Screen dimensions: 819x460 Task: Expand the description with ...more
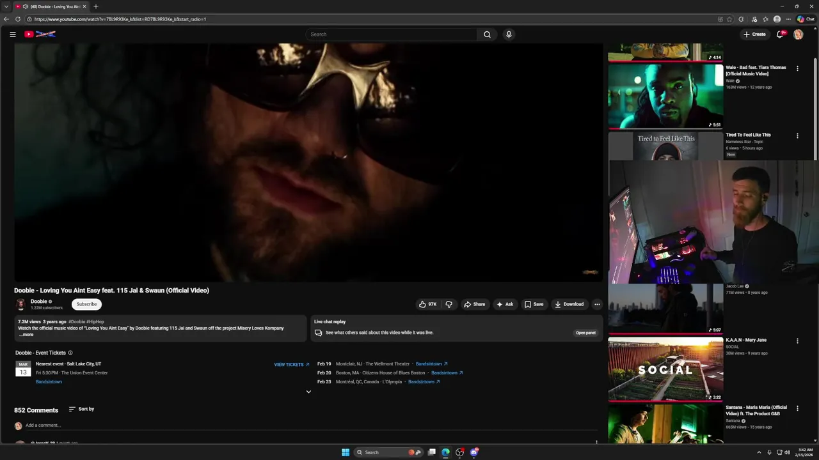[x=26, y=335]
